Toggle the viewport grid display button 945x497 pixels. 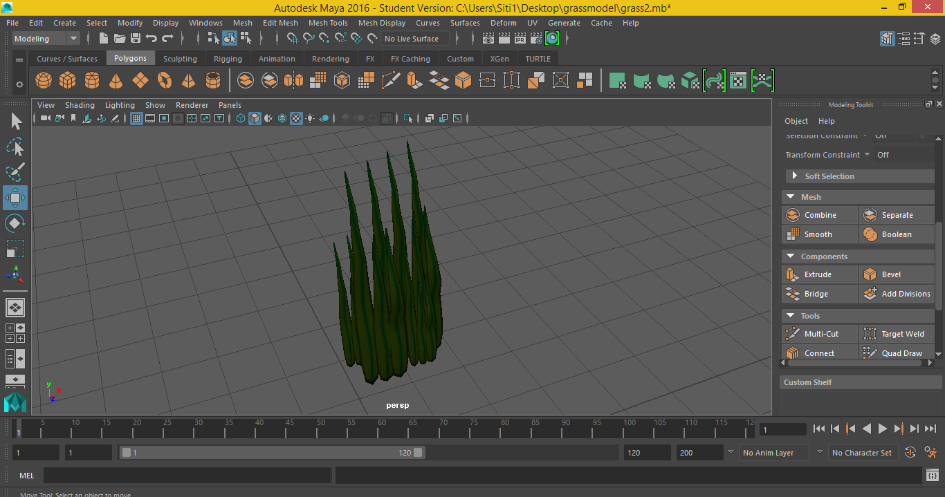point(136,119)
